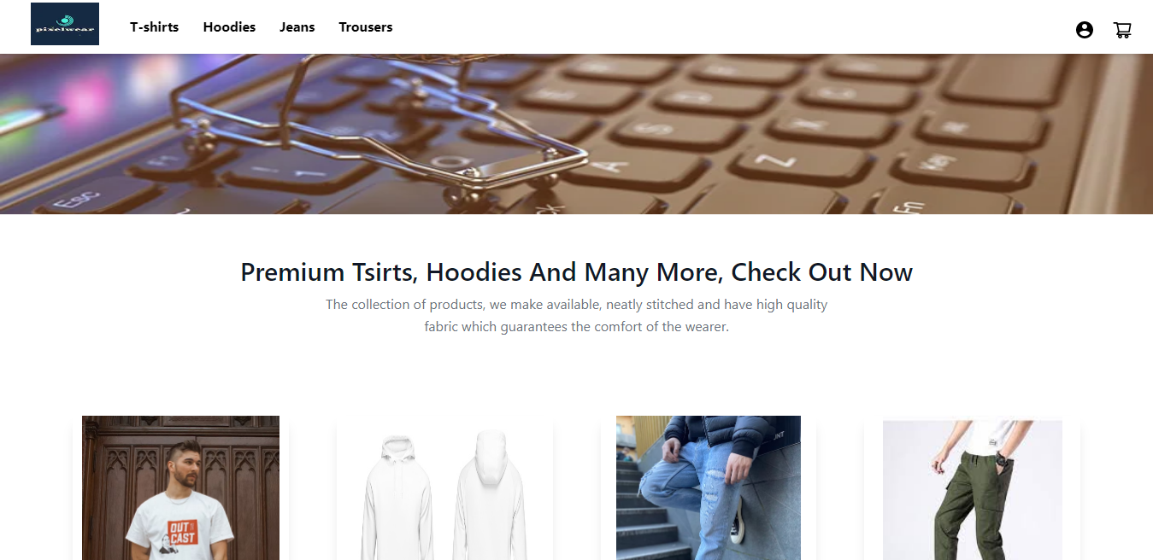Open the user account profile icon

pos(1085,30)
